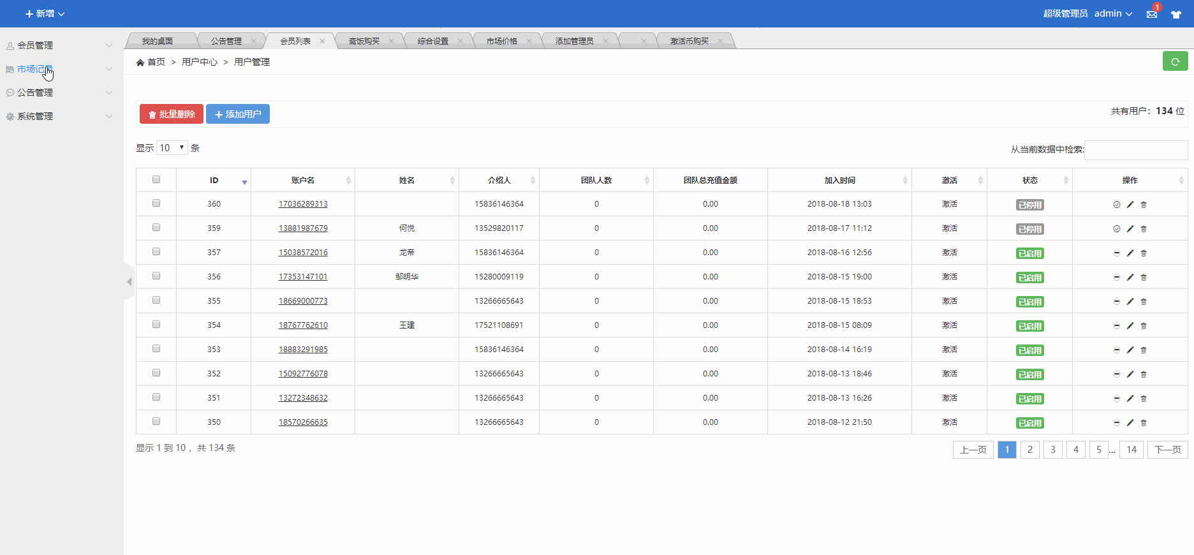The image size is (1194, 555).
Task: Open the admin user dropdown
Action: [1113, 13]
